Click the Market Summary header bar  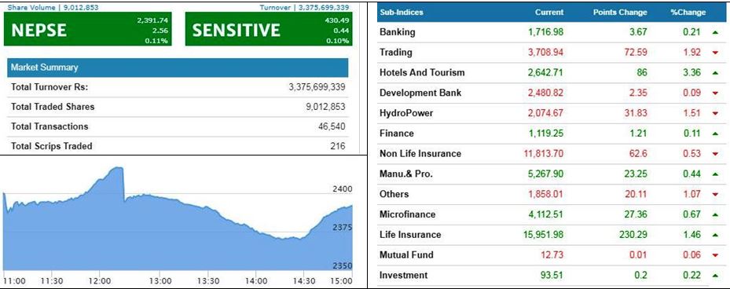point(178,68)
